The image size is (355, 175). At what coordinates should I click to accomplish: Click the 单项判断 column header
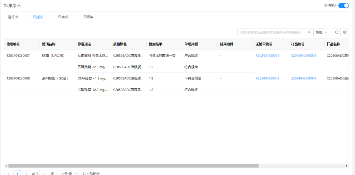(191, 44)
